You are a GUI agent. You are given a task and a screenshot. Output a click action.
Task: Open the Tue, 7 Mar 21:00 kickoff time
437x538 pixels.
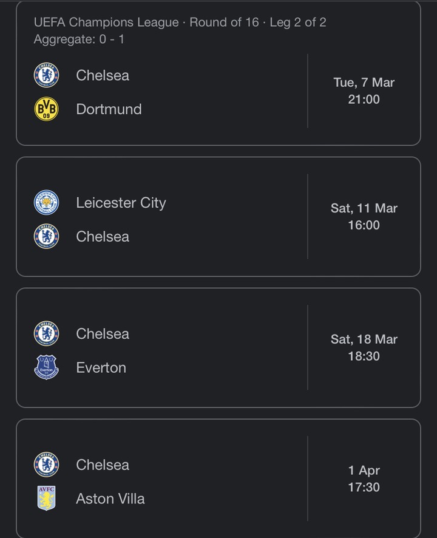(x=364, y=91)
